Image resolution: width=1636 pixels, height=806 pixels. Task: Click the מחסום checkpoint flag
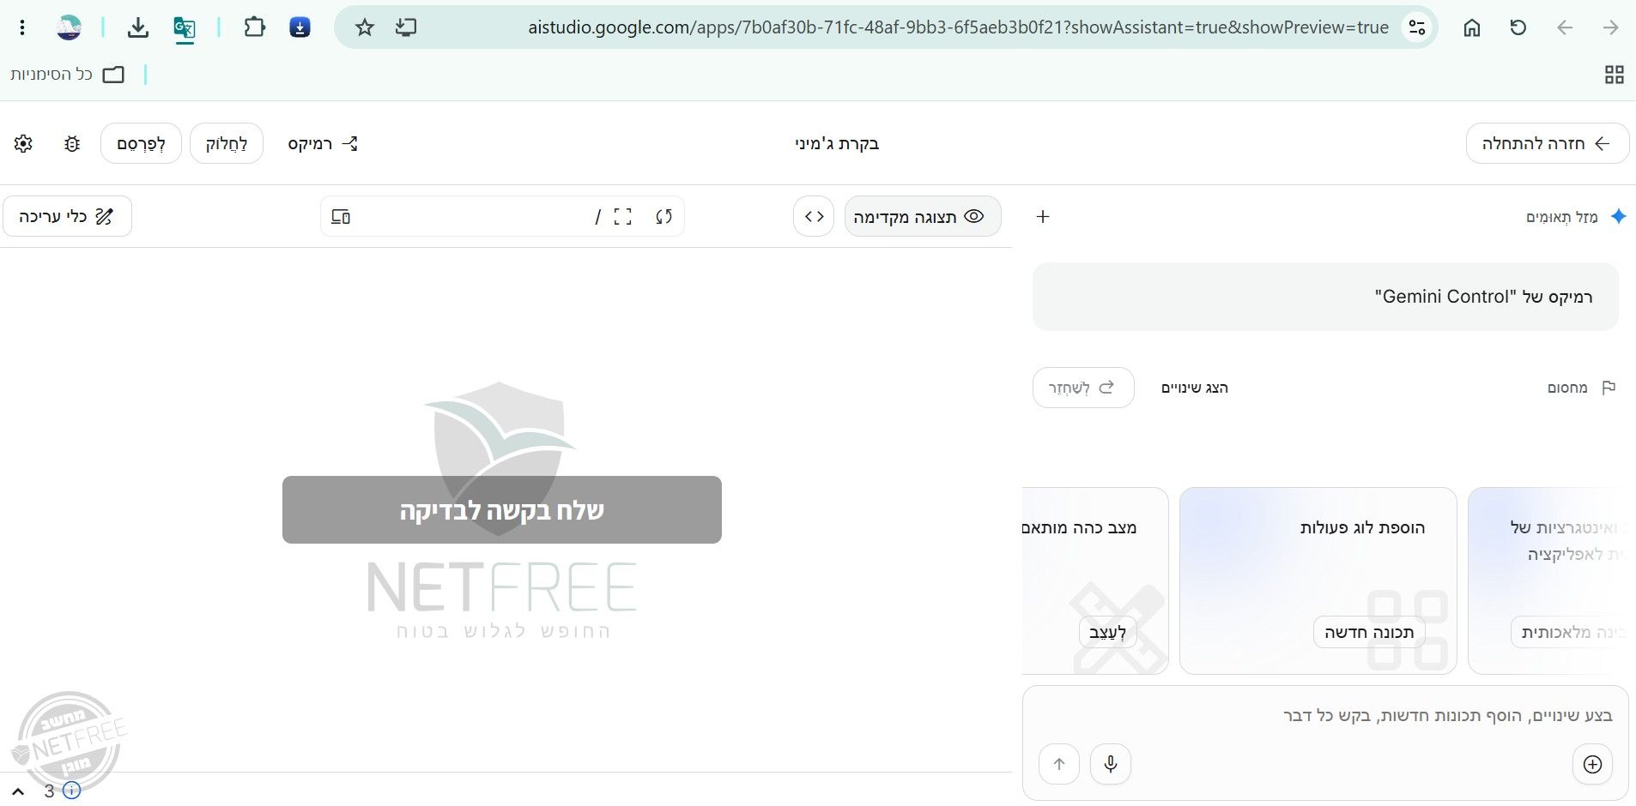tap(1581, 388)
